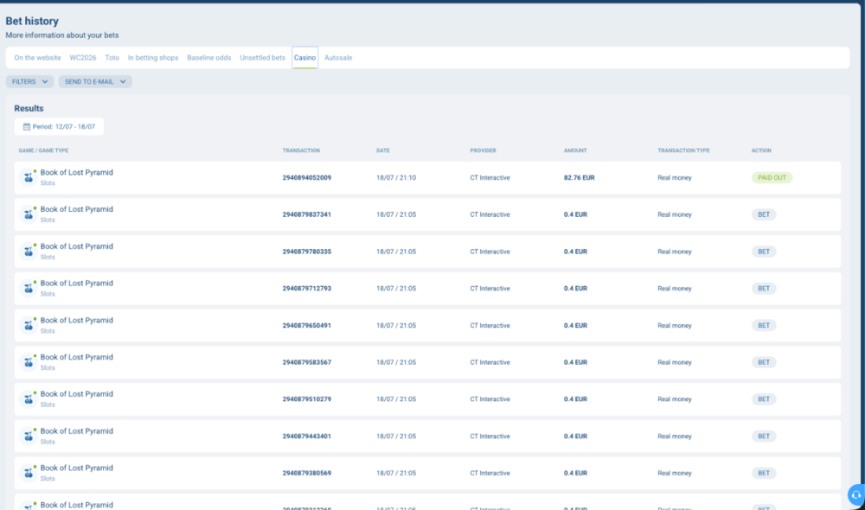Click transaction number 2940879712793
Image resolution: width=865 pixels, height=510 pixels.
(x=307, y=289)
